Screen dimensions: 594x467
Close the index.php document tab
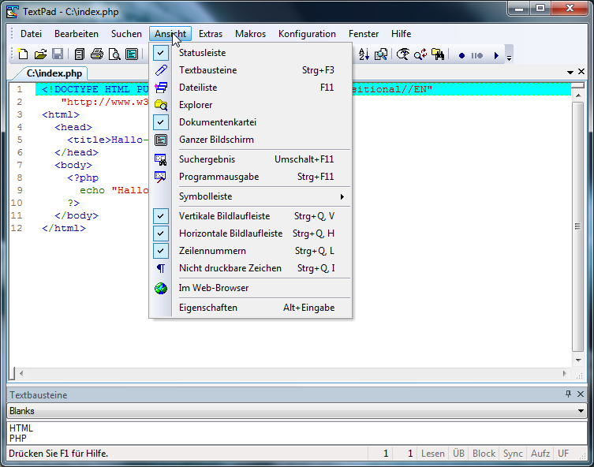581,72
